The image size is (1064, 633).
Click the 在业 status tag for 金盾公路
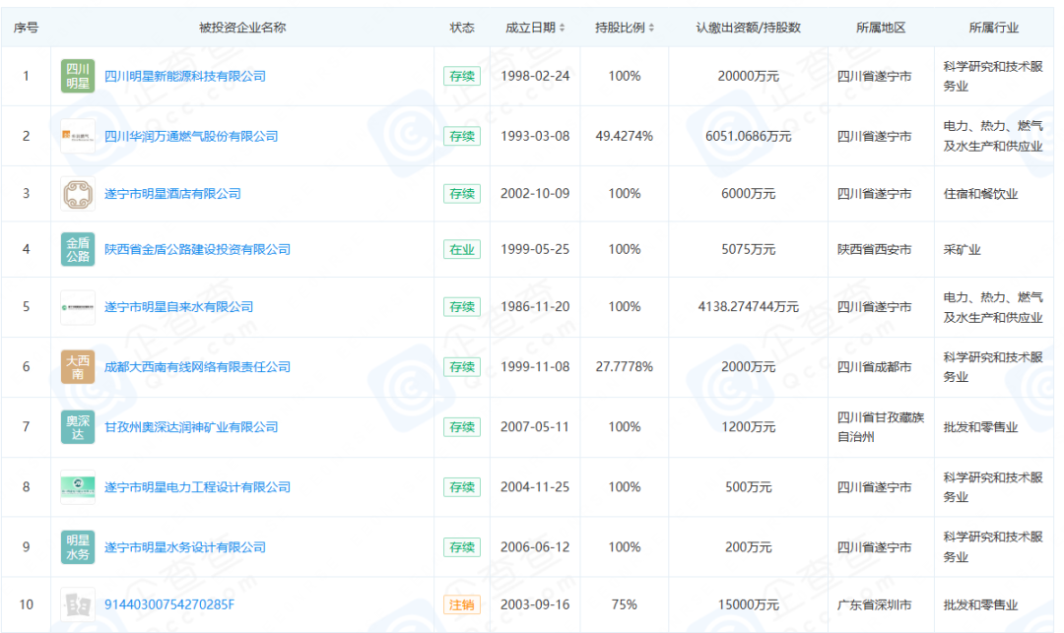pyautogui.click(x=462, y=249)
